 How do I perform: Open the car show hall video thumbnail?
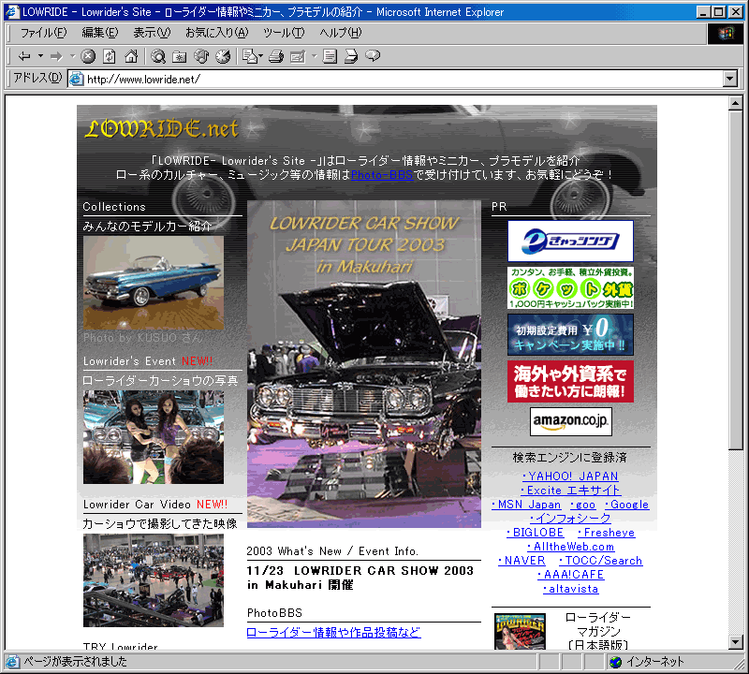point(154,580)
